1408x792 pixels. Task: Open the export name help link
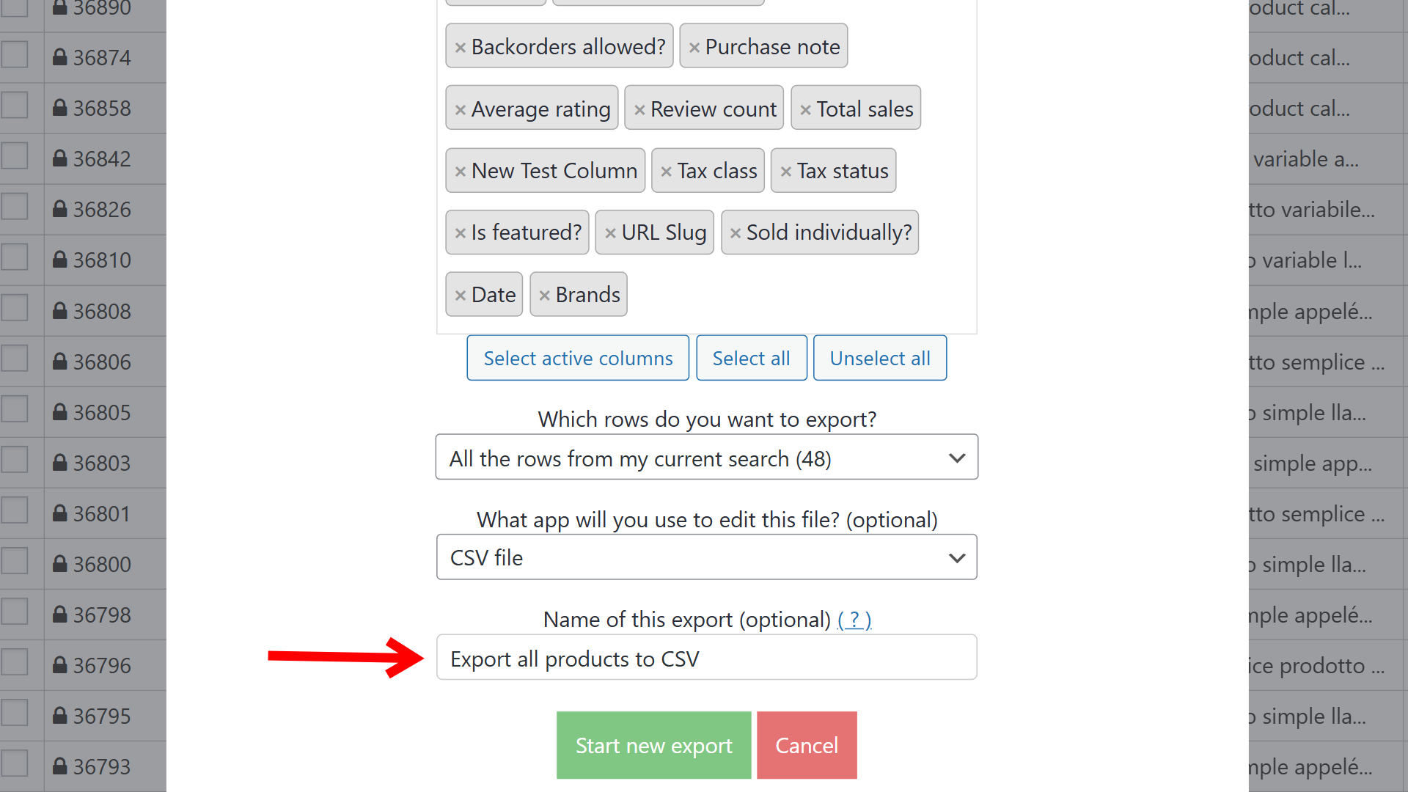pyautogui.click(x=854, y=620)
